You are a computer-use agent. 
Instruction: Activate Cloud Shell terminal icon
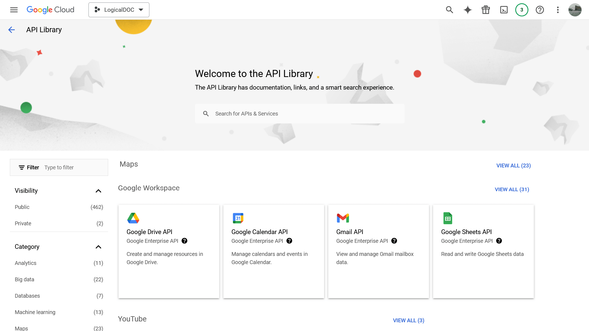pos(504,10)
